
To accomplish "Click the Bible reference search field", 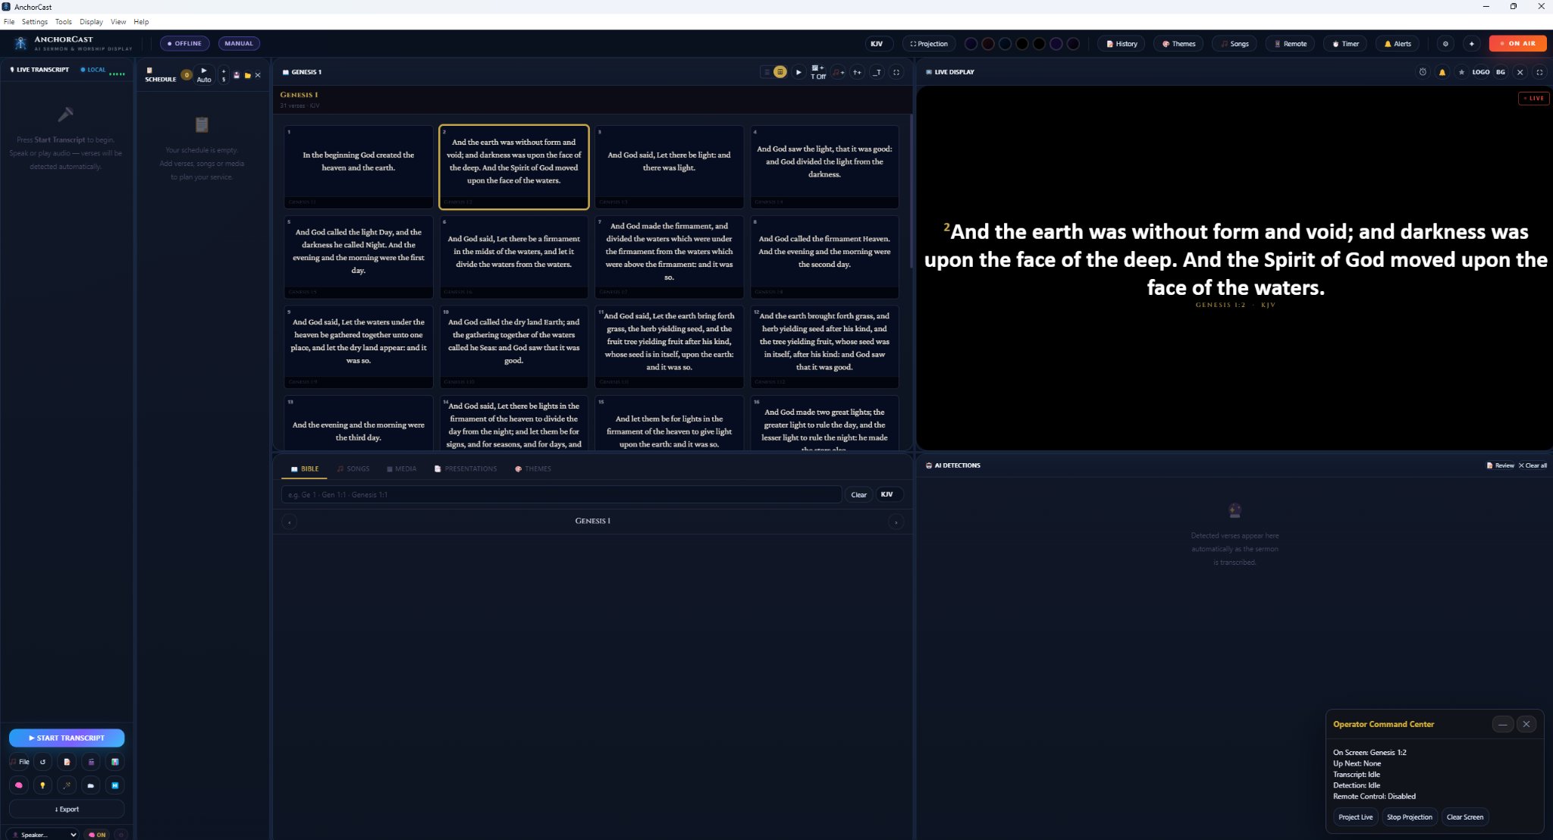I will (561, 494).
